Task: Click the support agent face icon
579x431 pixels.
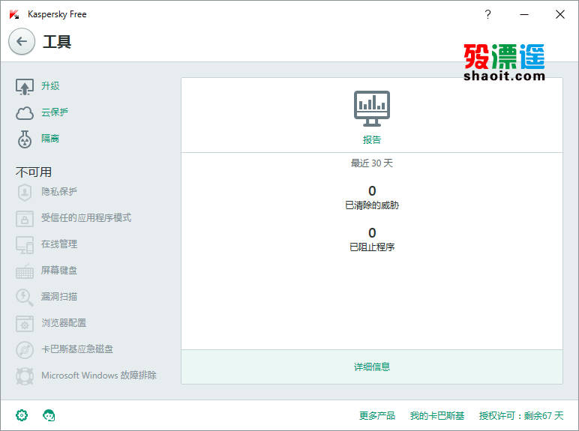Action: pyautogui.click(x=49, y=415)
